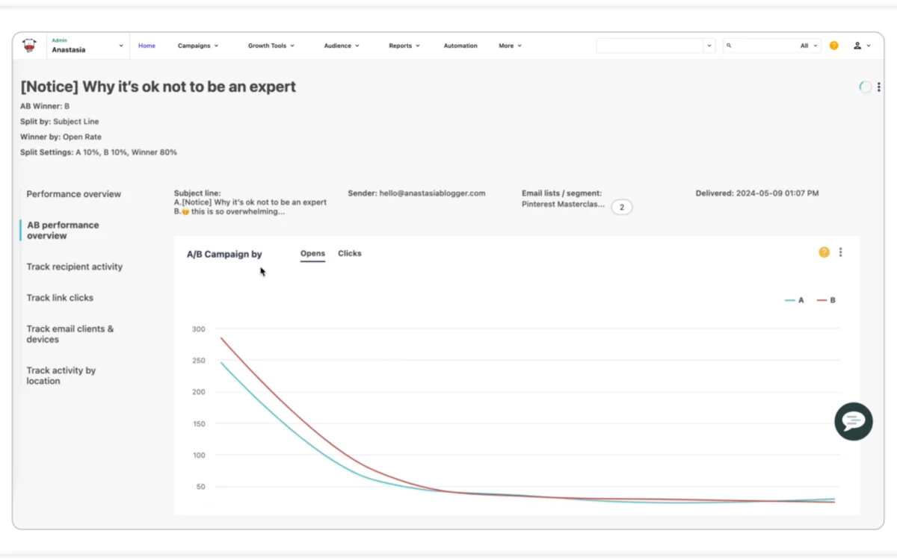Open Track link clicks section
Screen dimensions: 897x560
click(60, 298)
